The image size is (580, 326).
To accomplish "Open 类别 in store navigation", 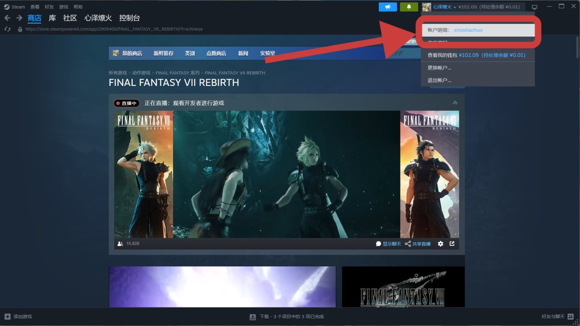I will tap(190, 53).
